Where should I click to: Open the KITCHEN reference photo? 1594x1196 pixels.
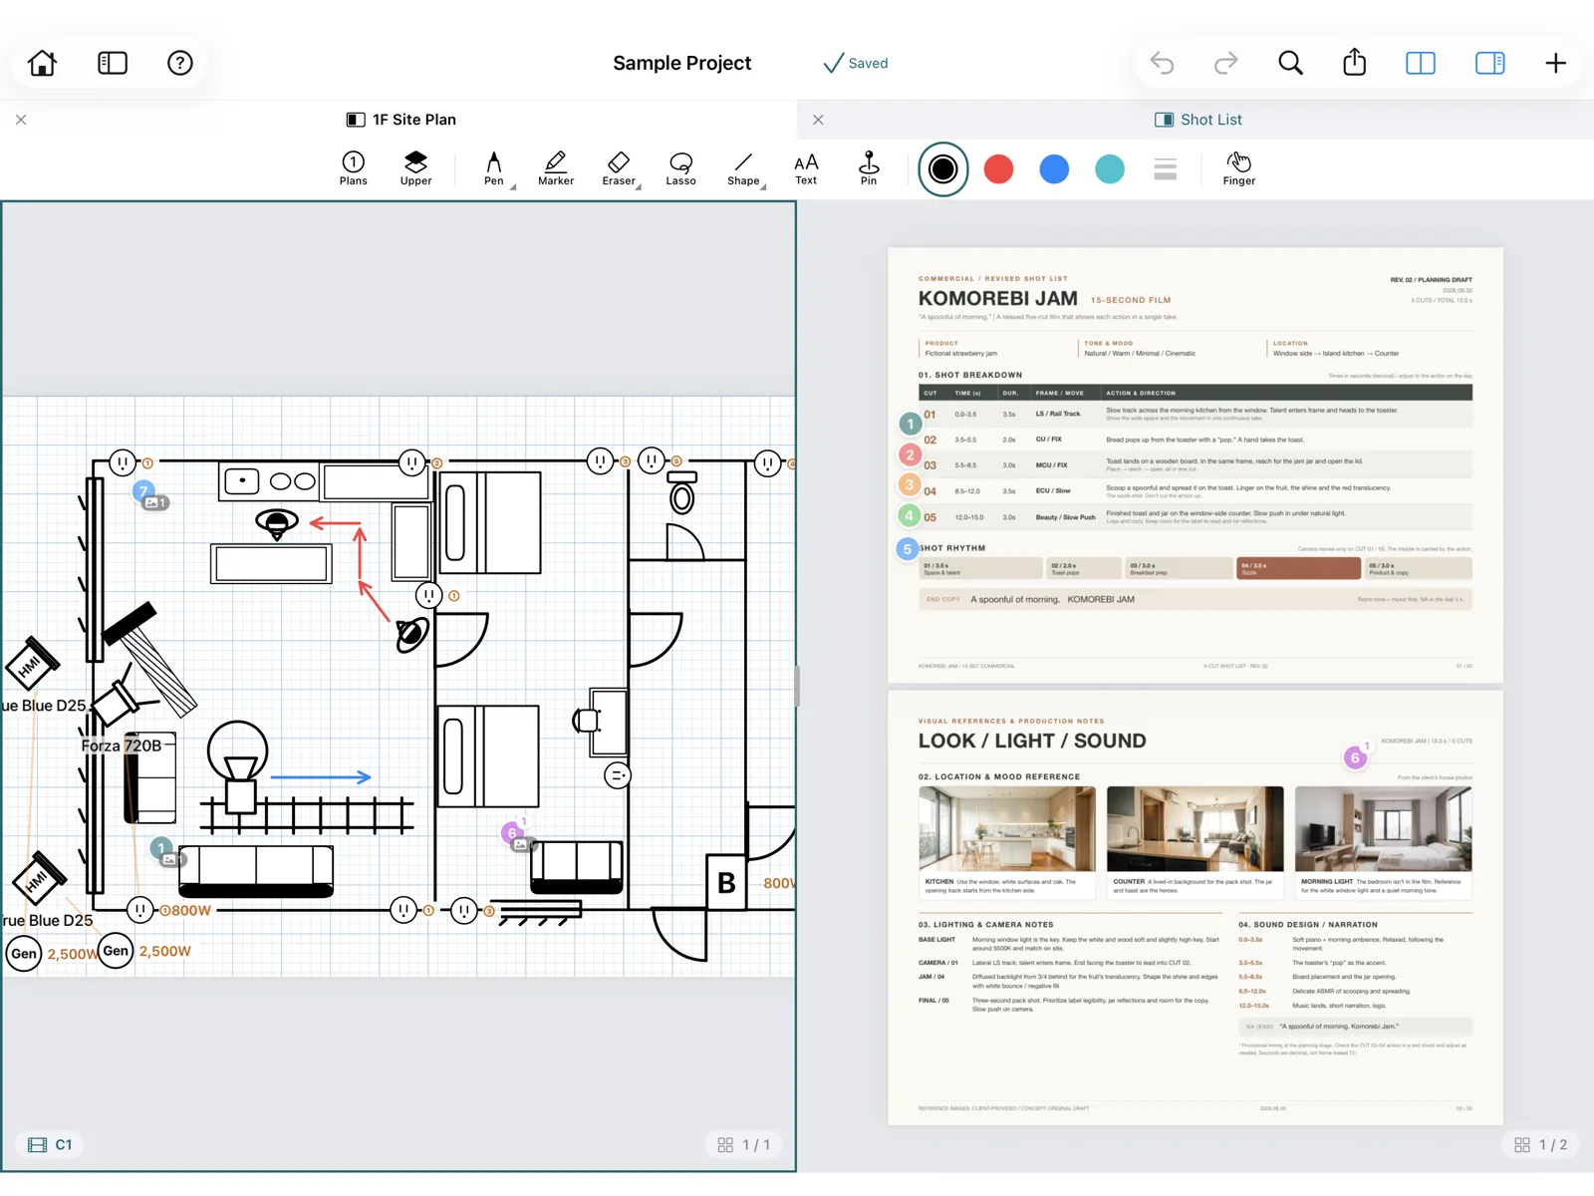pyautogui.click(x=1006, y=828)
